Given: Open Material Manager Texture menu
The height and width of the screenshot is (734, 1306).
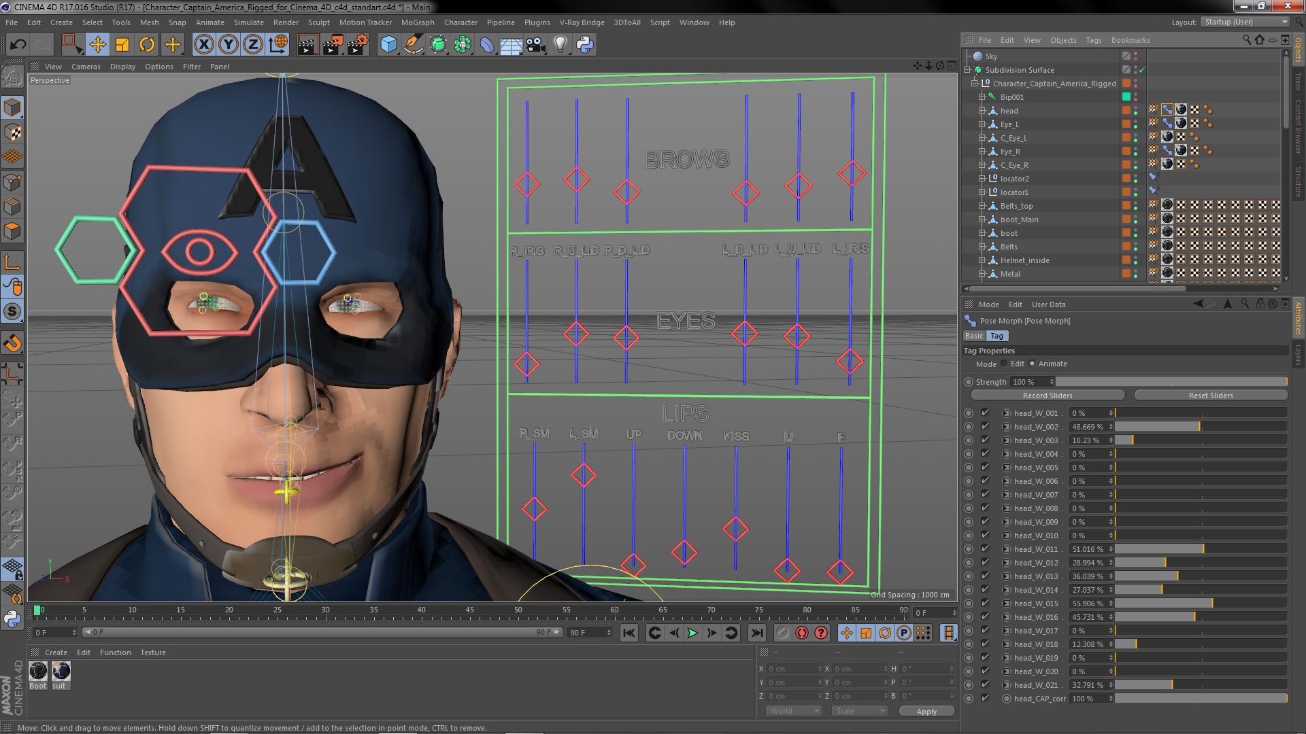Looking at the screenshot, I should point(153,652).
